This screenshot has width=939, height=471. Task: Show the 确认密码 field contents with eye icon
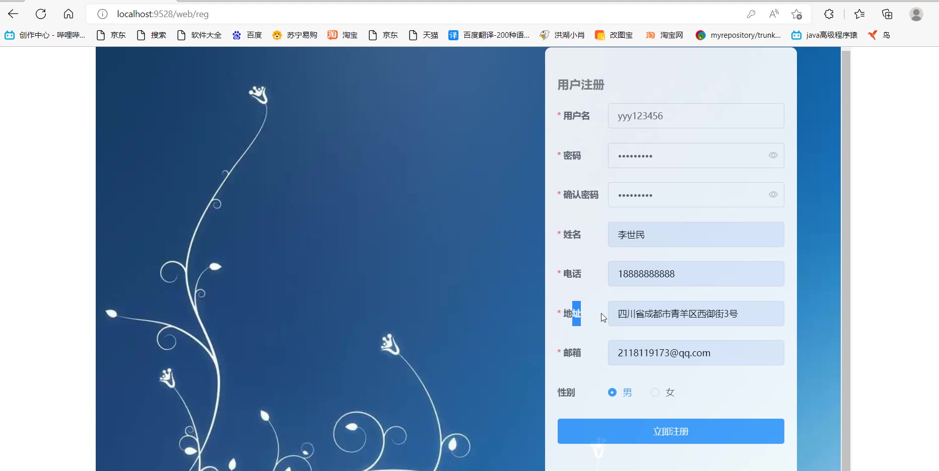point(773,195)
